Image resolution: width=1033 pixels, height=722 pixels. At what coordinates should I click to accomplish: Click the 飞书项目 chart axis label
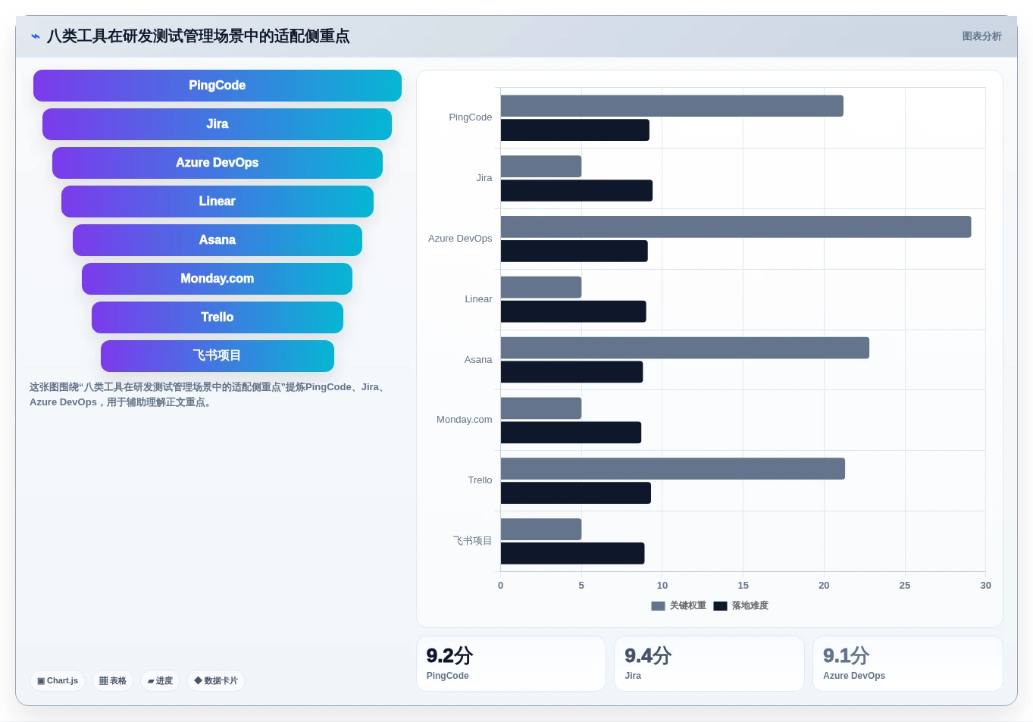472,541
